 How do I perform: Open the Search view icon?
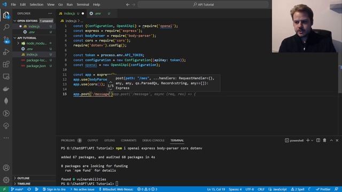6,27
